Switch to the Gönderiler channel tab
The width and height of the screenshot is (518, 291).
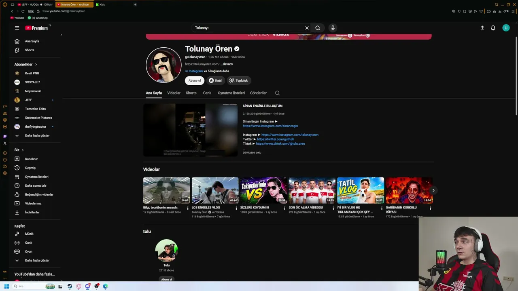coord(258,93)
